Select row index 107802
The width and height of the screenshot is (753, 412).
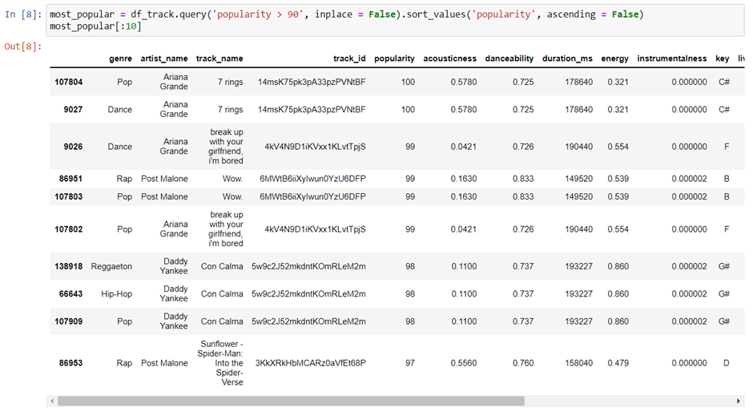coord(69,229)
